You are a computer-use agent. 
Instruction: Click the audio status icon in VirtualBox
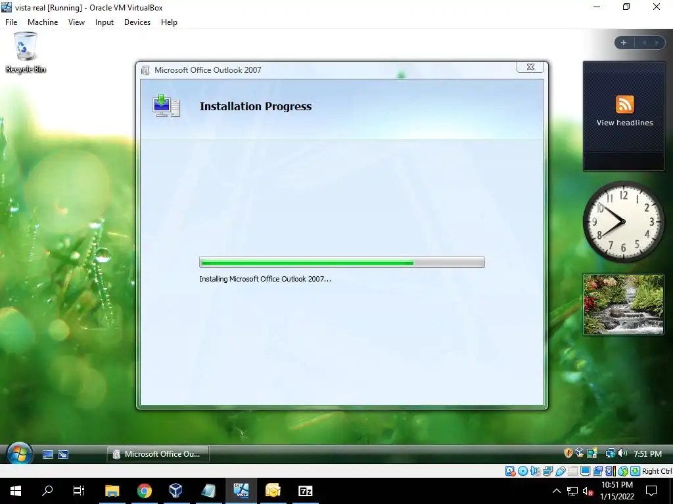coord(535,471)
